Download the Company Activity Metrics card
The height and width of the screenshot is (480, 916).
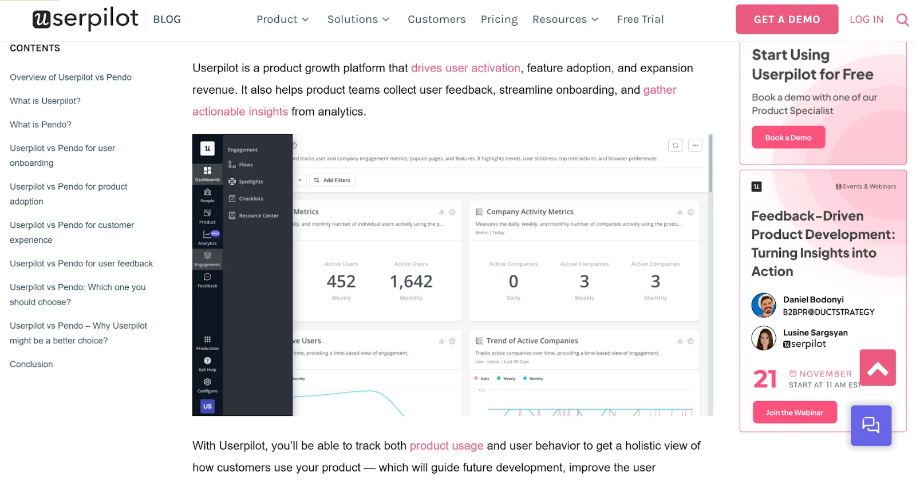click(680, 212)
